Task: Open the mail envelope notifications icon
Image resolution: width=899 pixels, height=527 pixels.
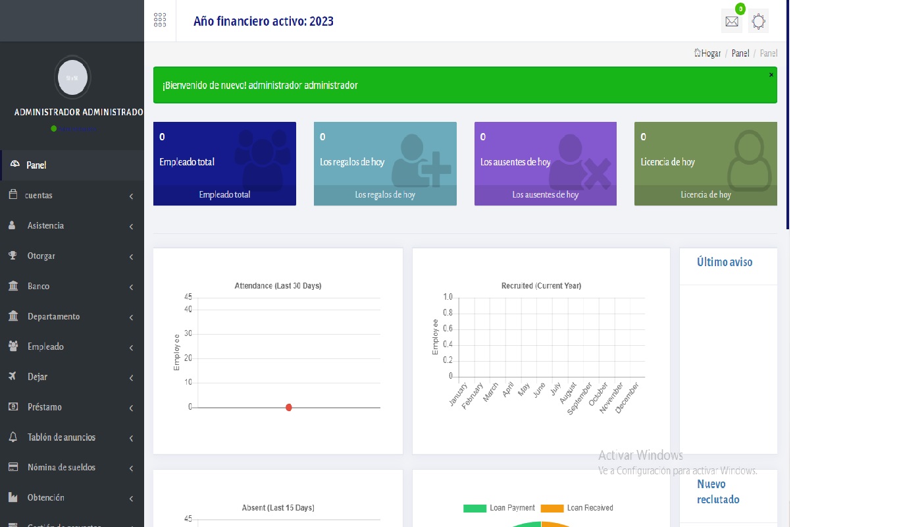Action: coord(732,22)
